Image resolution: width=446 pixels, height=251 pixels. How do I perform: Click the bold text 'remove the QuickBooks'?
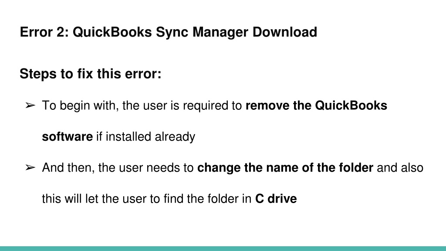(316, 105)
